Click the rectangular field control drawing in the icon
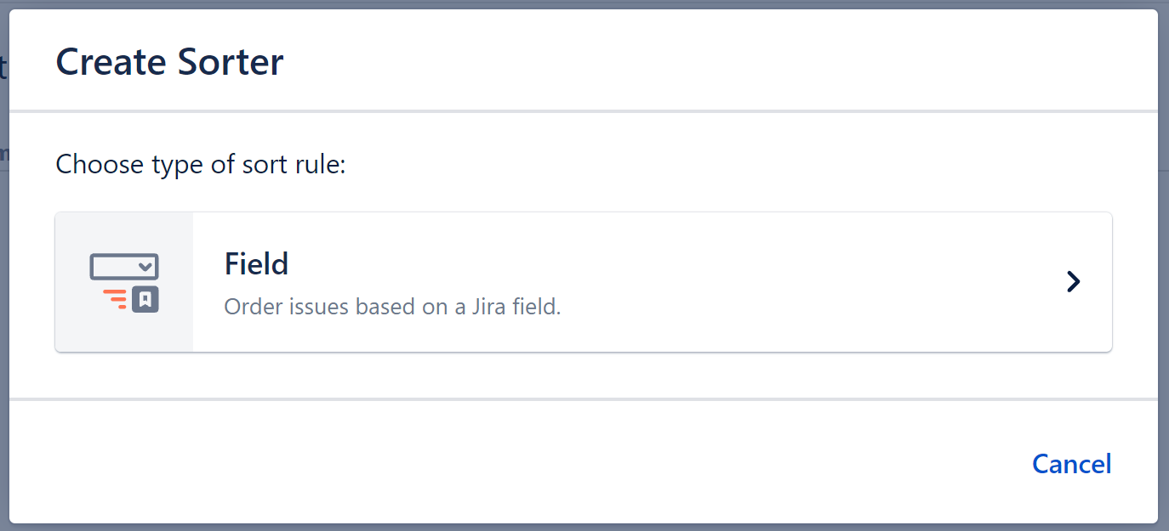The image size is (1169, 531). point(123,265)
